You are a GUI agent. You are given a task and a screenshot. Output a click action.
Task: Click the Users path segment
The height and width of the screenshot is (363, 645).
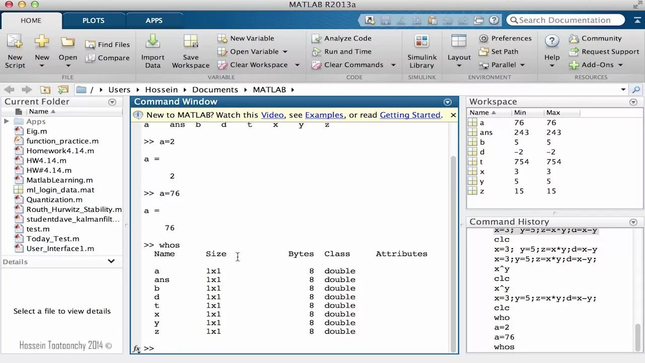[119, 90]
